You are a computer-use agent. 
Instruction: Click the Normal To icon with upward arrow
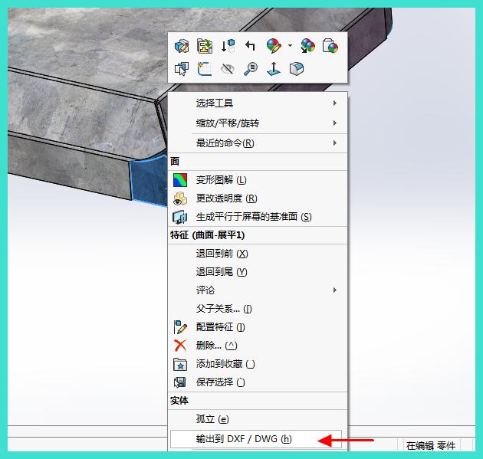[274, 69]
